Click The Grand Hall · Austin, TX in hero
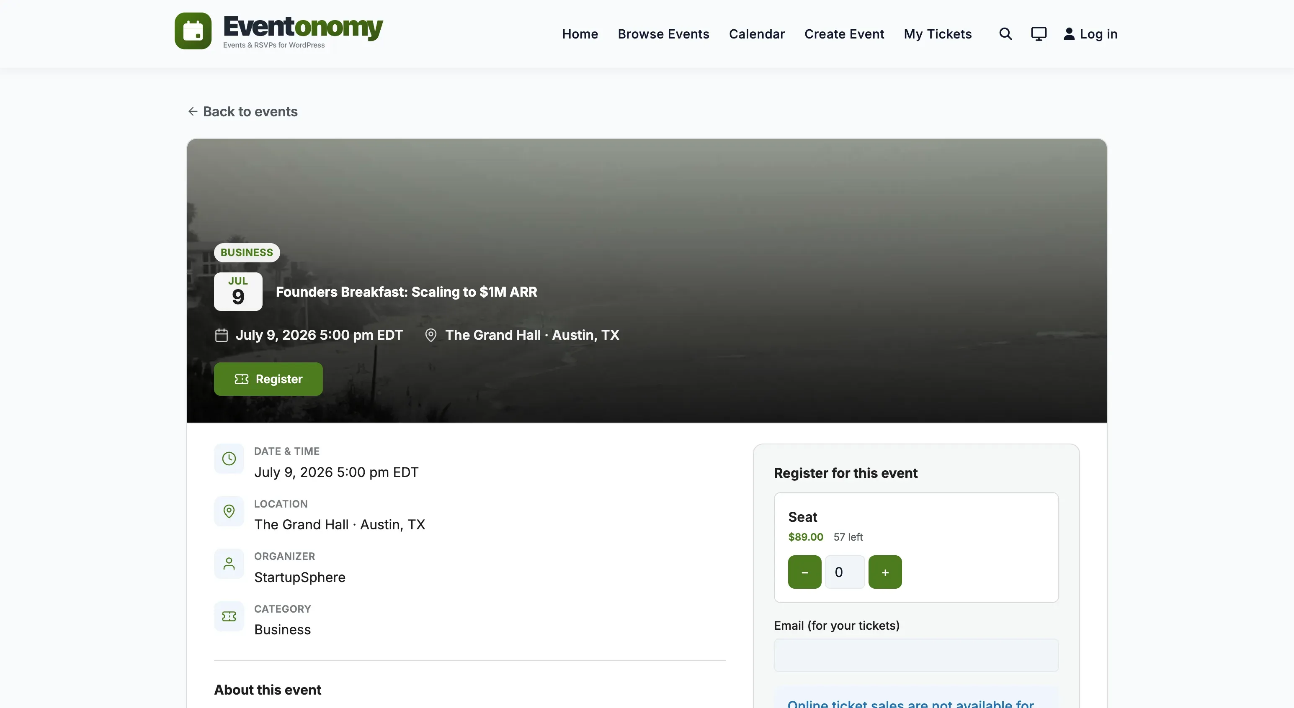 [x=532, y=335]
